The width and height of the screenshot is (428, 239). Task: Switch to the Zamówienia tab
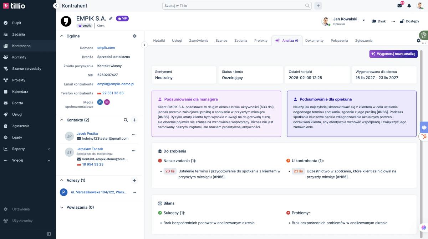tap(199, 41)
